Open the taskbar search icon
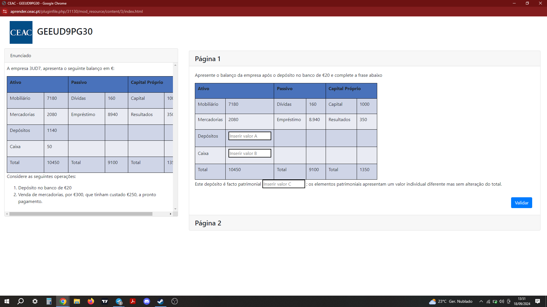 pyautogui.click(x=21, y=301)
